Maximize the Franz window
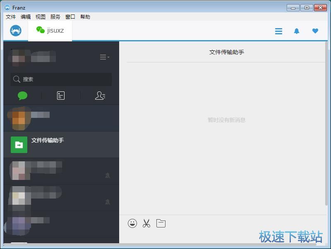 pos(307,8)
